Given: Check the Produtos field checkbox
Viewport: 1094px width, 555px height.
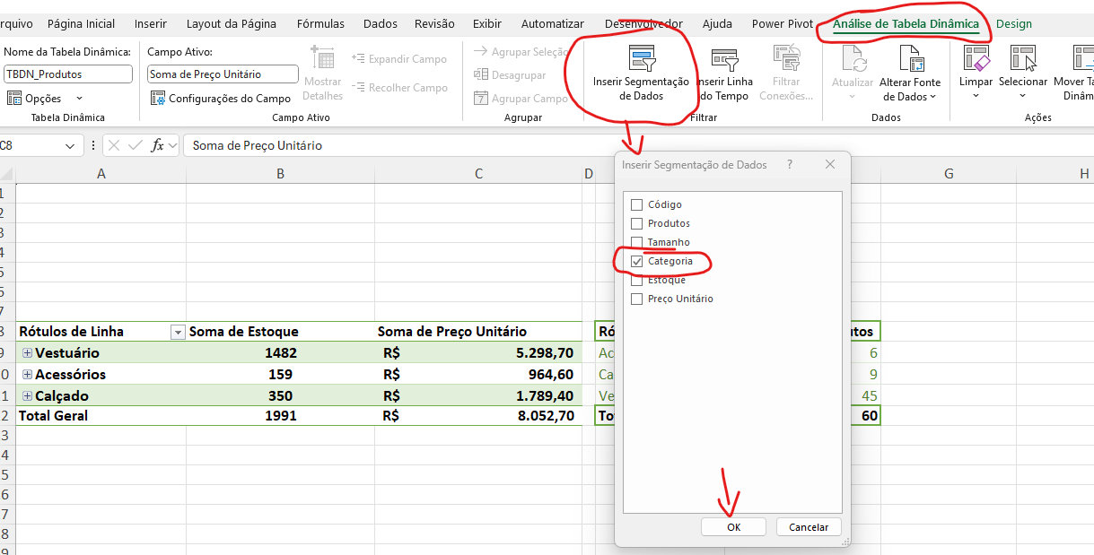Looking at the screenshot, I should tap(637, 223).
